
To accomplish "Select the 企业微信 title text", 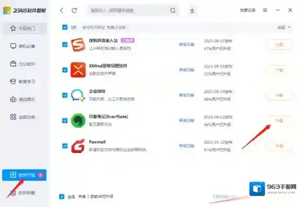I will tap(97, 91).
